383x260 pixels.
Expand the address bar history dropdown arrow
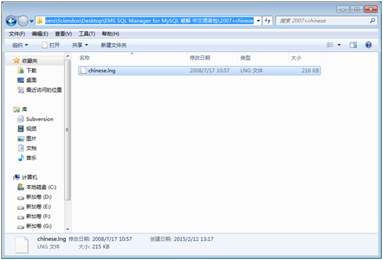(258, 21)
